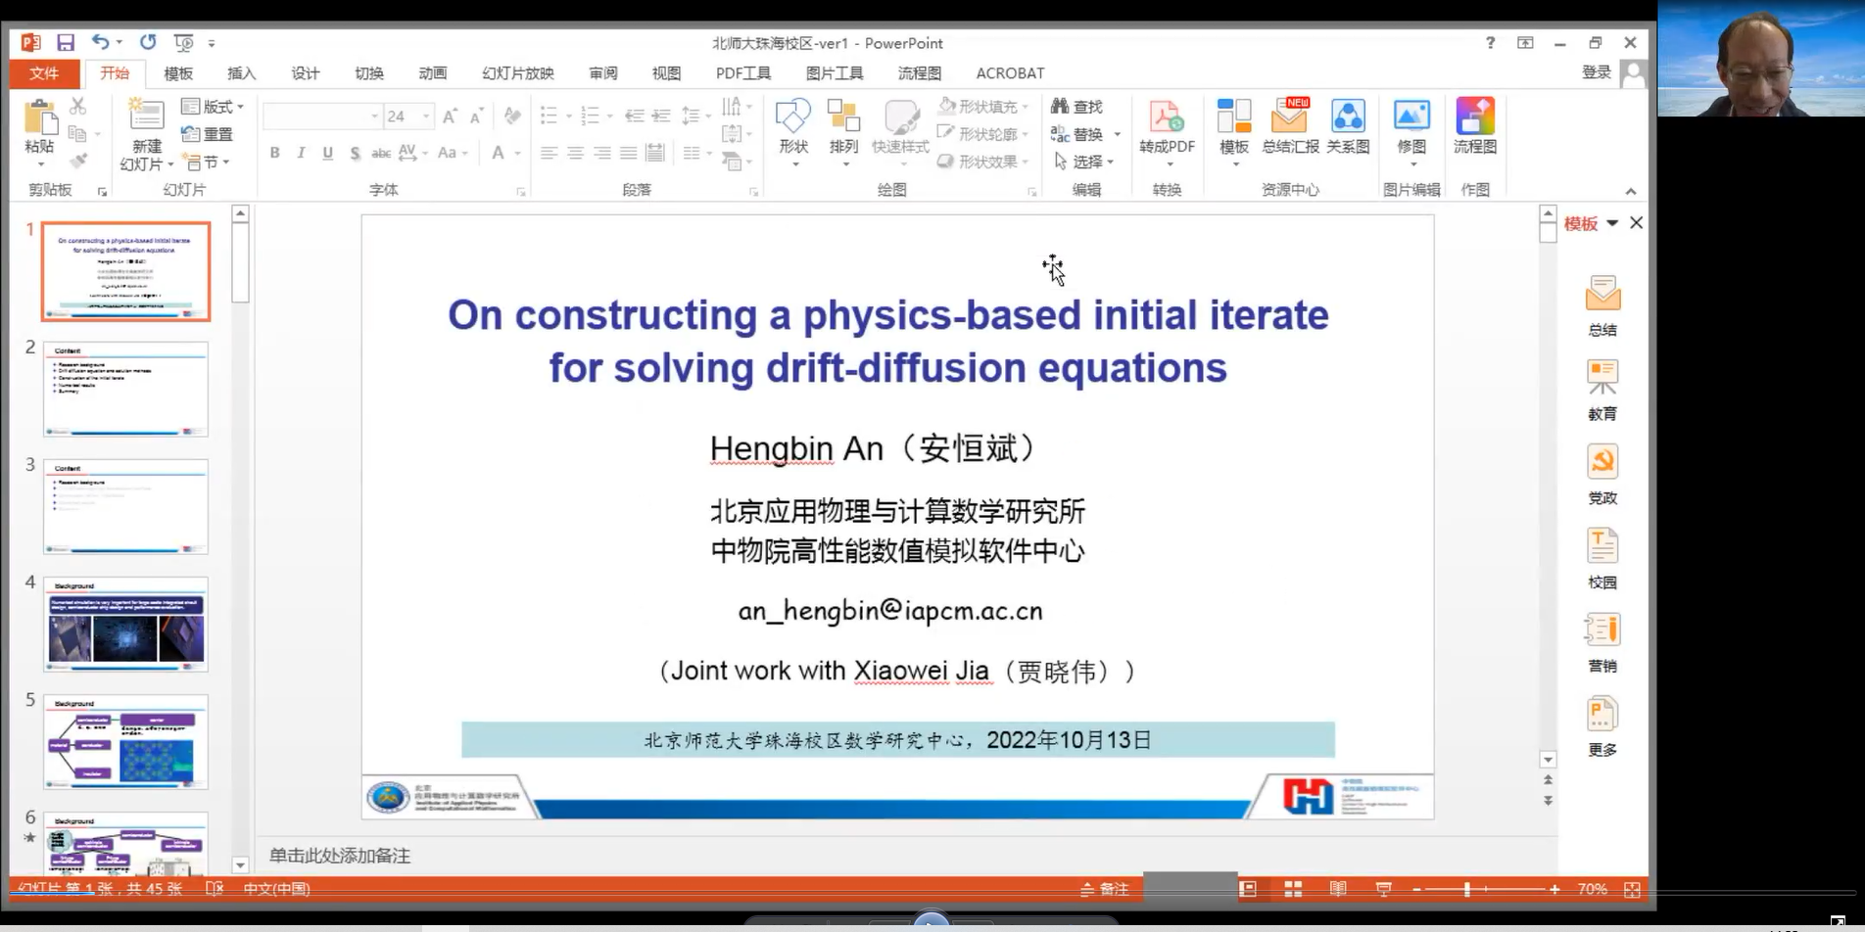
Task: Click the 查找 find button
Action: 1077,107
